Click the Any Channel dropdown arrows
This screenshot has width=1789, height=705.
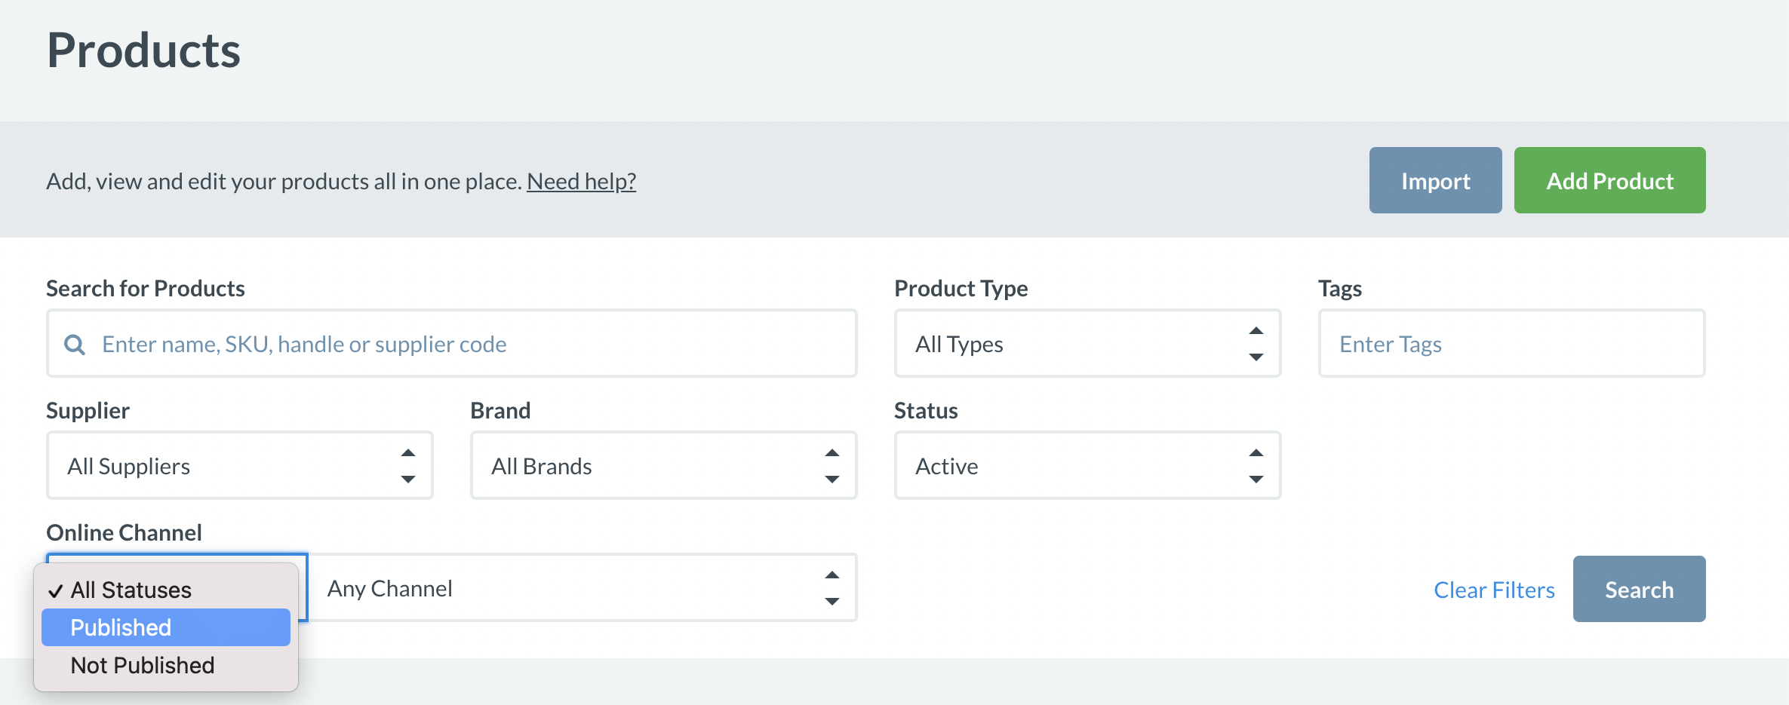(x=831, y=588)
